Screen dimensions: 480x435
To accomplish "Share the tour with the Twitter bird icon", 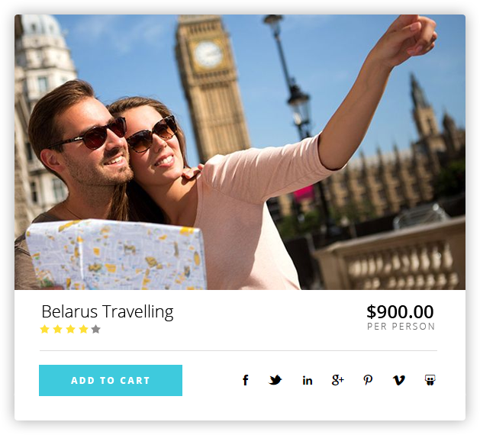I will [275, 380].
